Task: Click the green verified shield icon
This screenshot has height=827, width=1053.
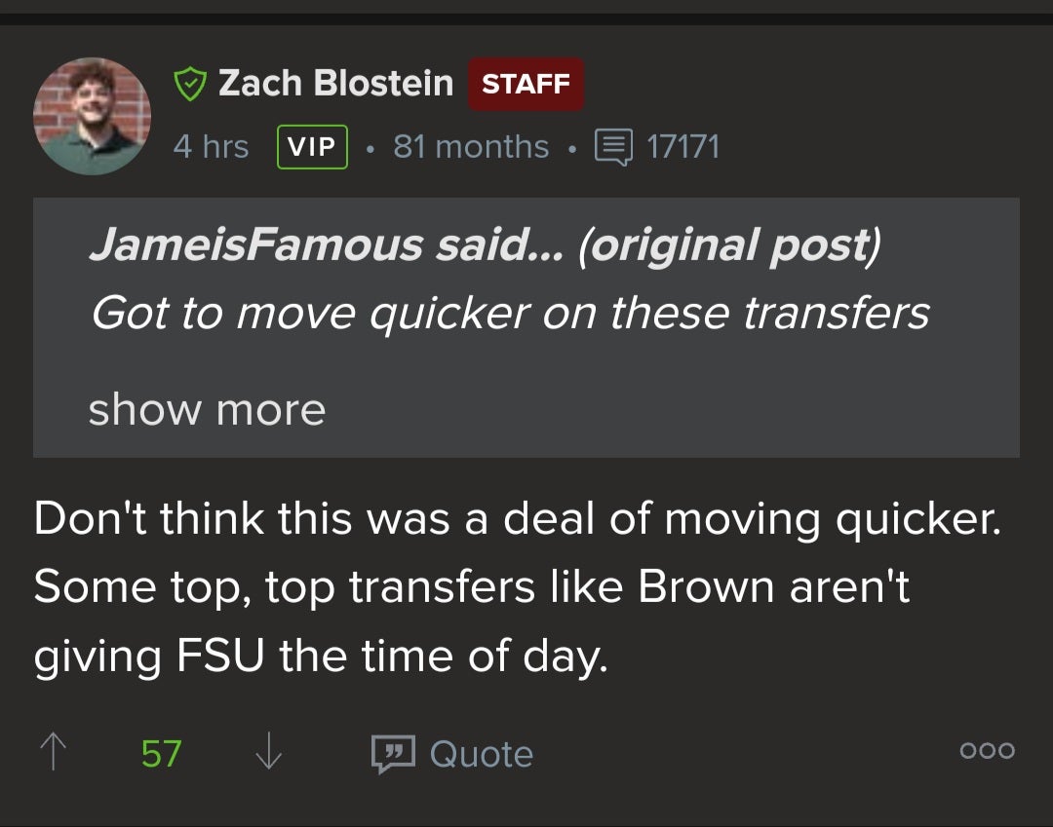Action: 189,86
